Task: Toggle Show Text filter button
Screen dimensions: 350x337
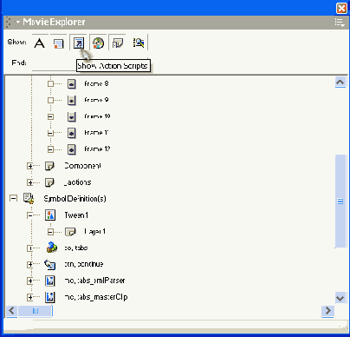Action: pyautogui.click(x=39, y=43)
